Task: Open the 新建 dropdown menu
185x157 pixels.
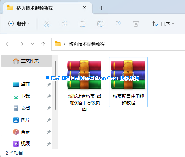Action: tap(19, 24)
